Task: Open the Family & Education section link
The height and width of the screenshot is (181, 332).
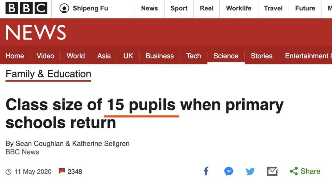Action: (48, 74)
